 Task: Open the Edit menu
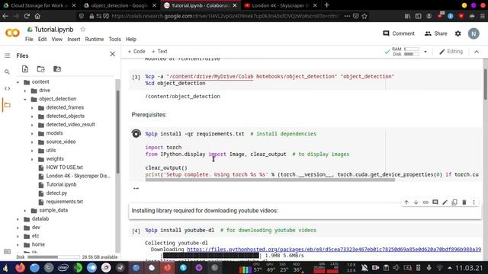pos(43,39)
